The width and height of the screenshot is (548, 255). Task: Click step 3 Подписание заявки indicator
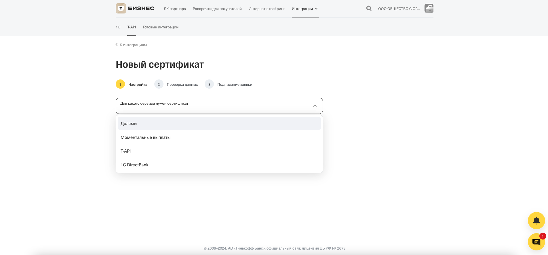coord(229,84)
